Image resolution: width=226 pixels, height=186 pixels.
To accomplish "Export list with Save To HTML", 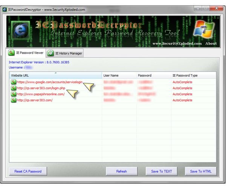I will coord(201,171).
